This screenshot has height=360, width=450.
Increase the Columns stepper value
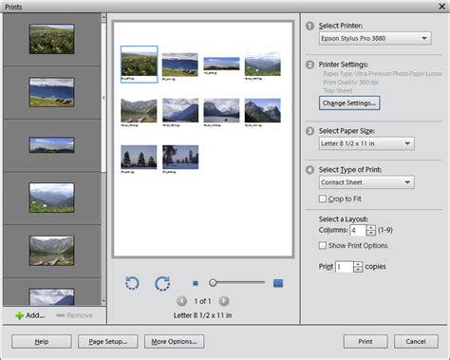(x=370, y=228)
